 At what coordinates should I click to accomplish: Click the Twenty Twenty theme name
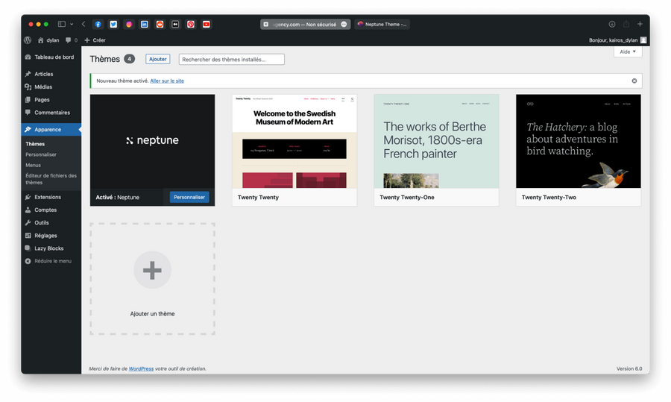click(x=258, y=198)
